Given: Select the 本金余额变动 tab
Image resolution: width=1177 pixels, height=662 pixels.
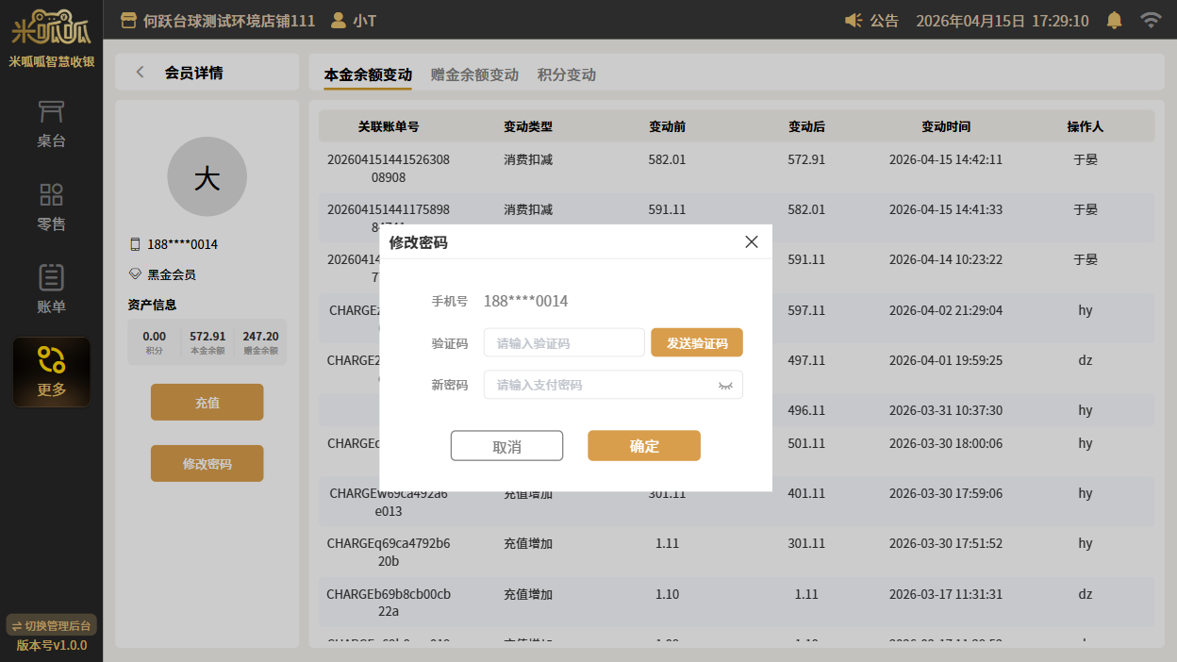Looking at the screenshot, I should click(368, 74).
